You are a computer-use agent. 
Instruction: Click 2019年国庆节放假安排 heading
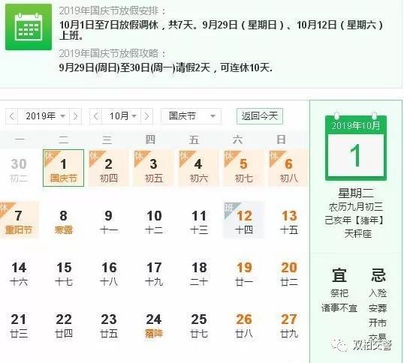(x=113, y=11)
